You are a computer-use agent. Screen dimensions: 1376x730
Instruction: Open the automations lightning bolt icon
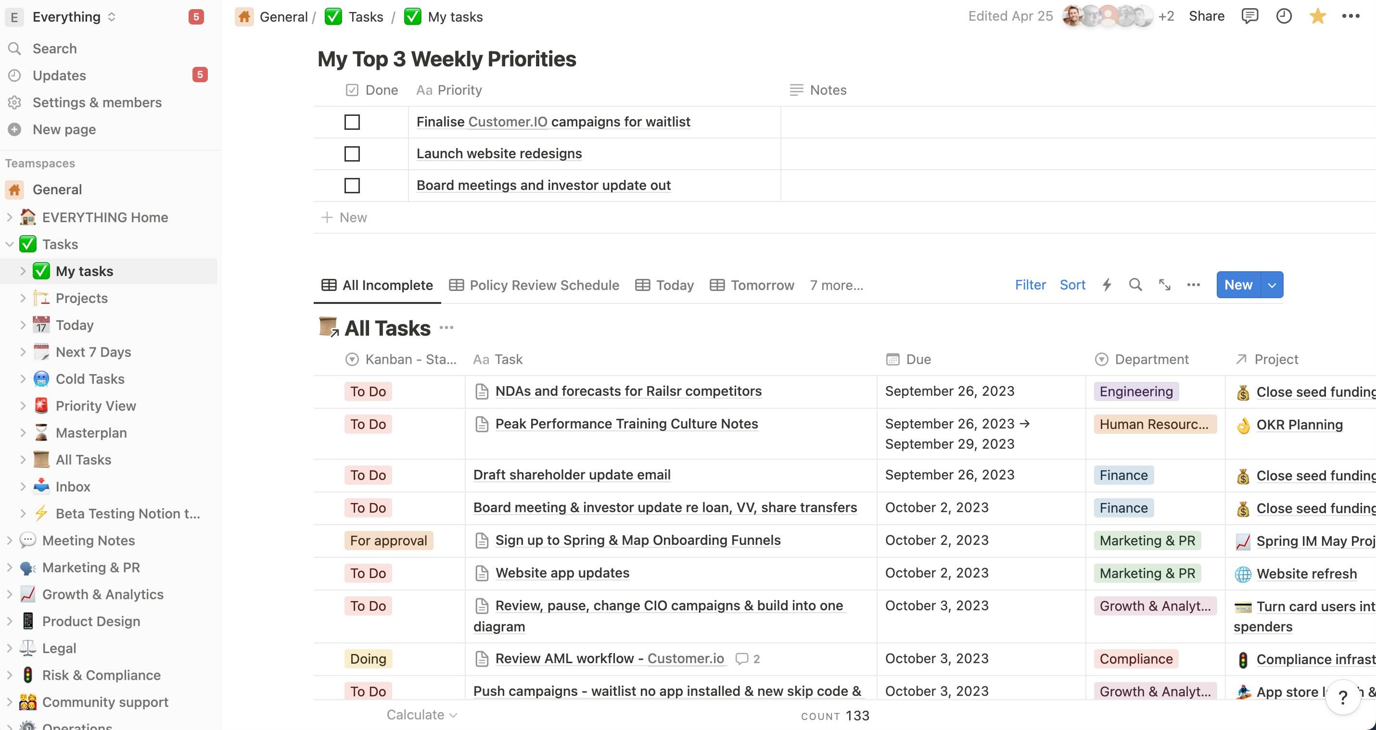1106,285
